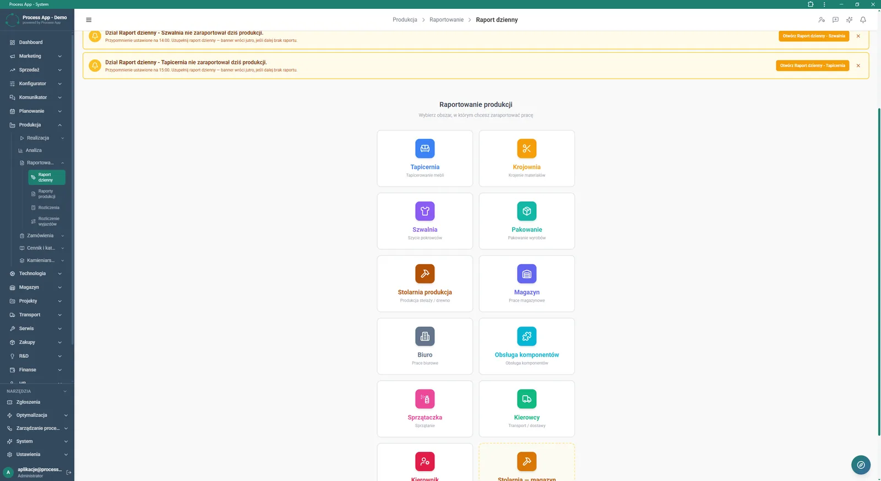Open Rozliczenia sidebar item
This screenshot has height=481, width=881.
pyautogui.click(x=47, y=207)
